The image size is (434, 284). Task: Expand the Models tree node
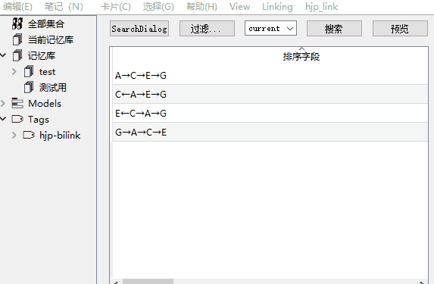coord(3,104)
